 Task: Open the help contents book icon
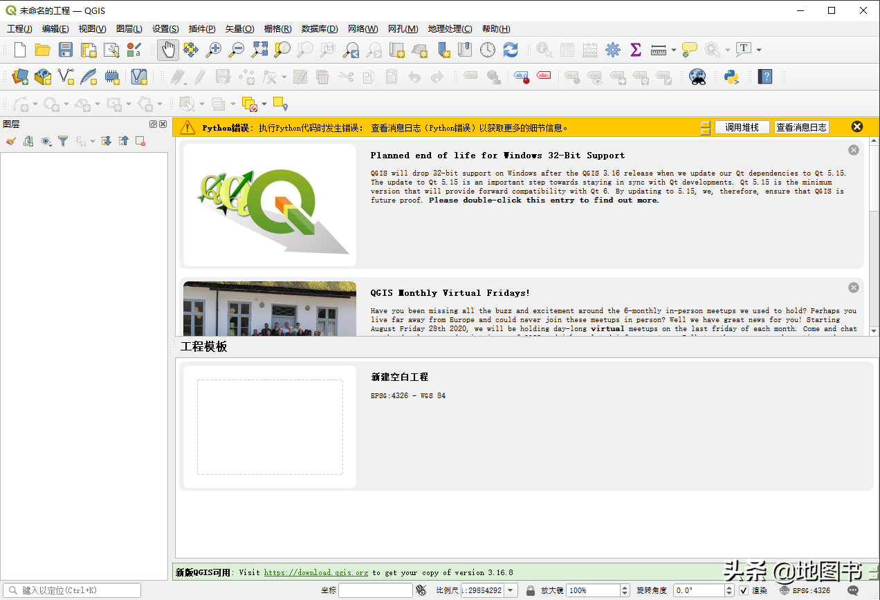764,77
